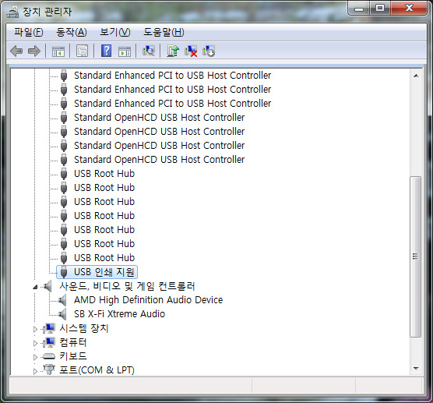Click Disable device icon with down arrow
433x403 pixels.
(x=209, y=51)
